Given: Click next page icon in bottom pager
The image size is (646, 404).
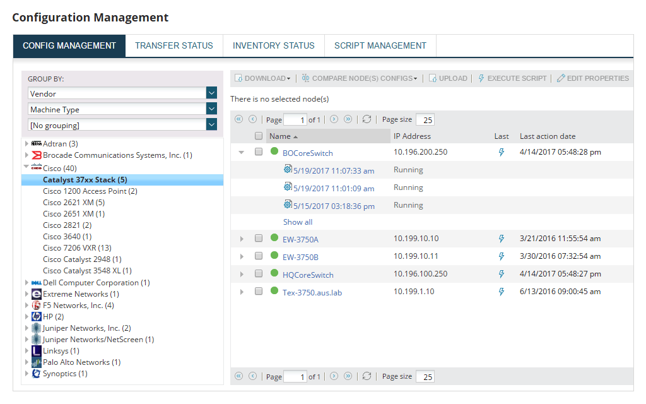Looking at the screenshot, I should tap(334, 376).
